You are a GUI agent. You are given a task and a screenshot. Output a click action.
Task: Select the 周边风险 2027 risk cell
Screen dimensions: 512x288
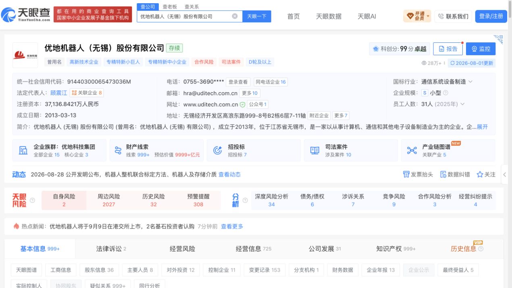(109, 200)
